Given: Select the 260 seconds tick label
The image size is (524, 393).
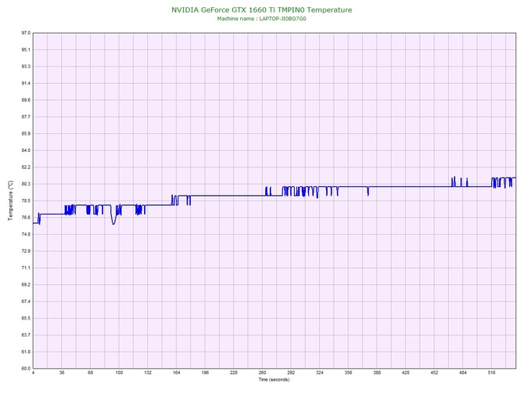Looking at the screenshot, I should 262,373.
